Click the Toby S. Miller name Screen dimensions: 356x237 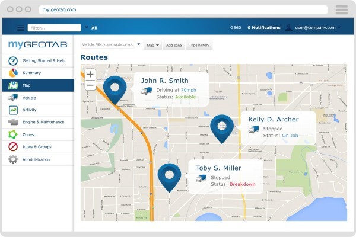click(x=218, y=168)
